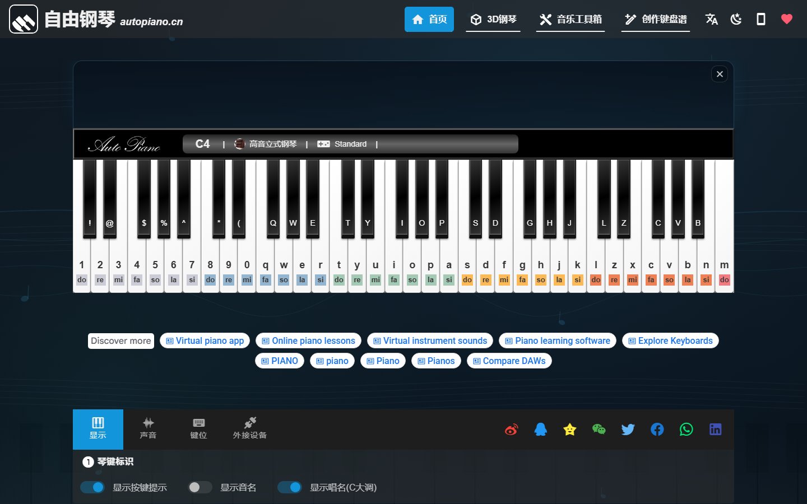
Task: Share on WeChat
Action: click(599, 430)
